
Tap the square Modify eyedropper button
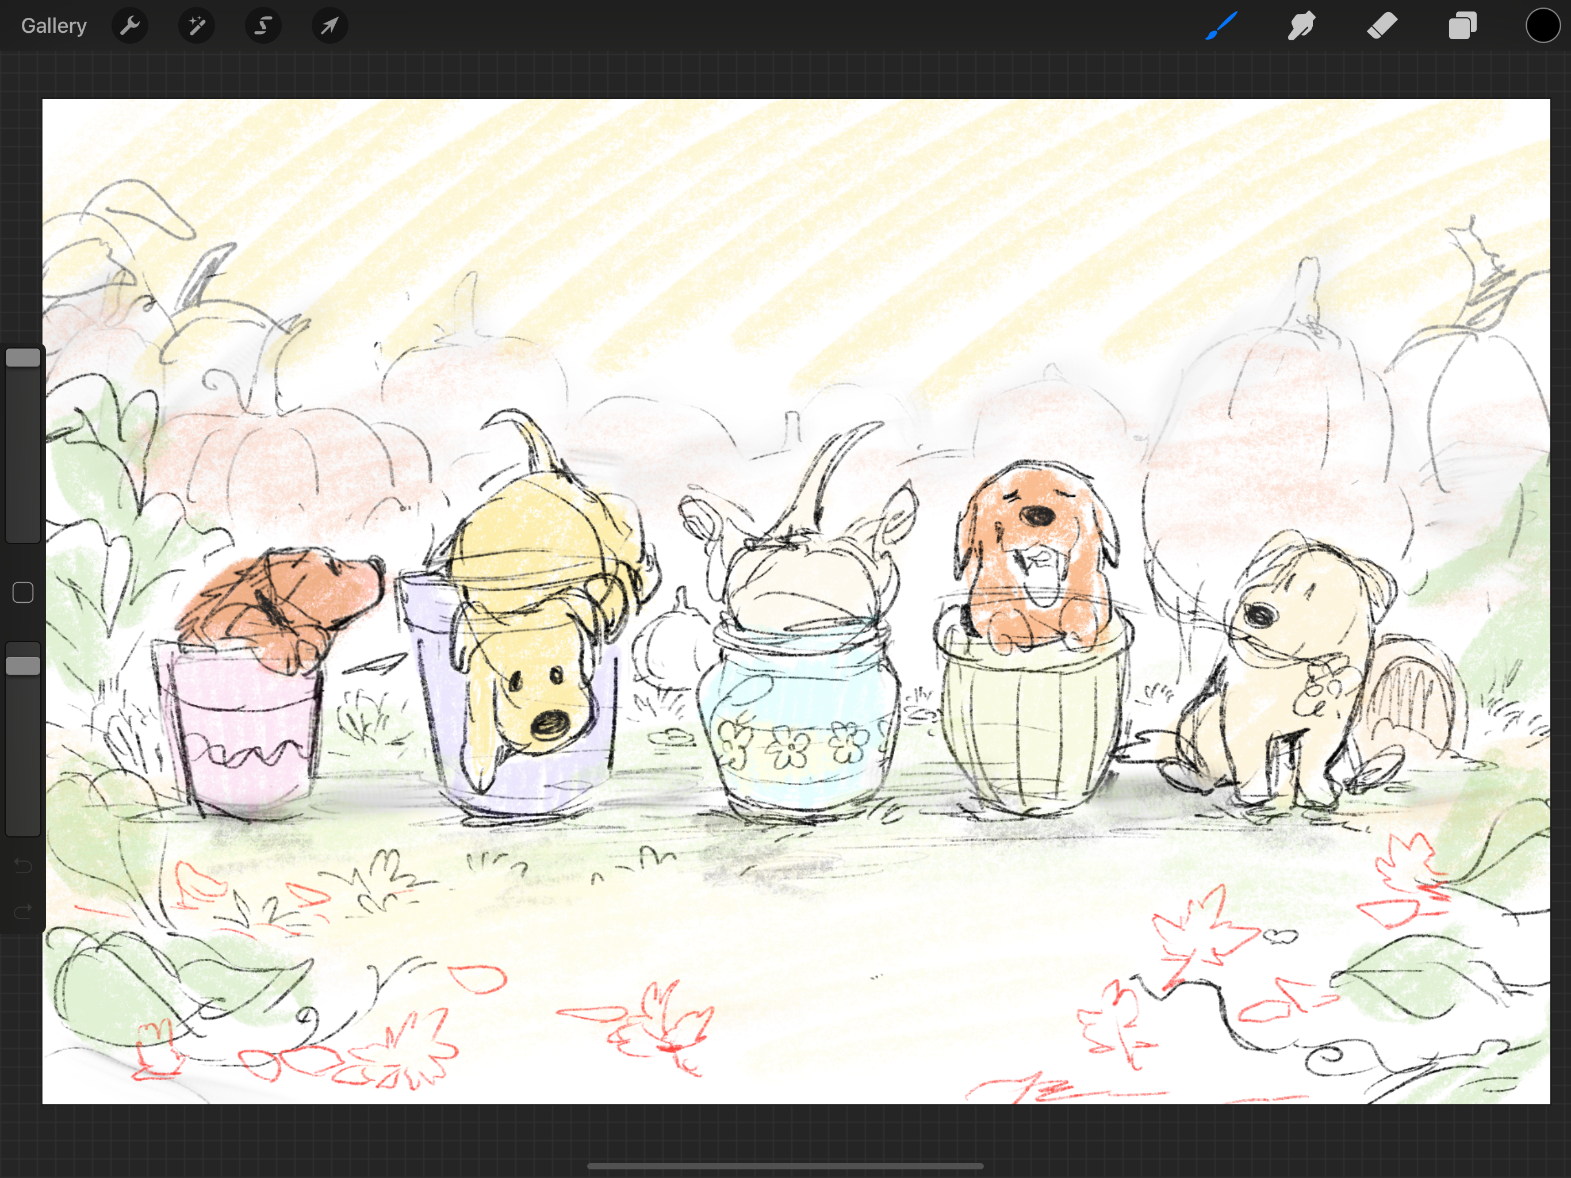(23, 592)
